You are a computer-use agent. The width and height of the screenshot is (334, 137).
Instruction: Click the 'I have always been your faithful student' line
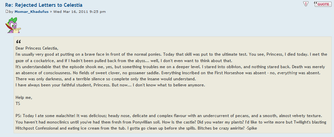(x=64, y=85)
